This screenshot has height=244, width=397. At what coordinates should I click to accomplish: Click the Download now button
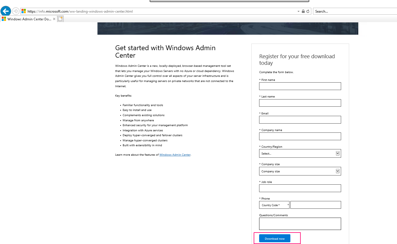275,239
